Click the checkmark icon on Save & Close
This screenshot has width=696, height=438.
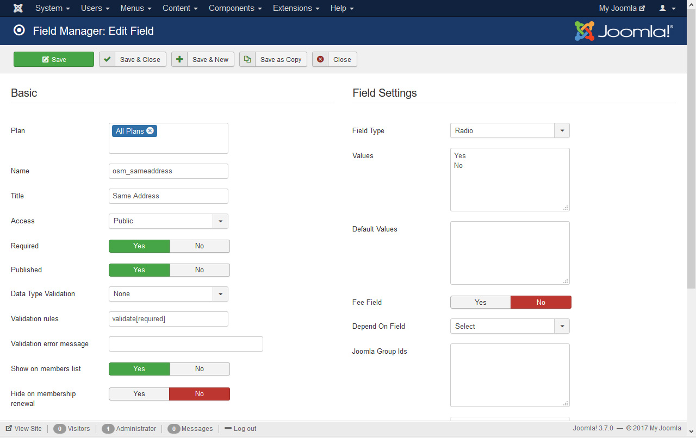(x=107, y=59)
